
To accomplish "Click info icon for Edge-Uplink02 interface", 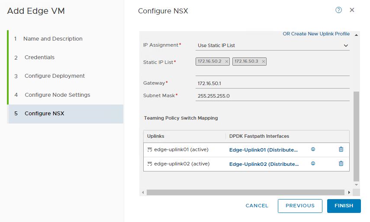I will tap(313, 164).
